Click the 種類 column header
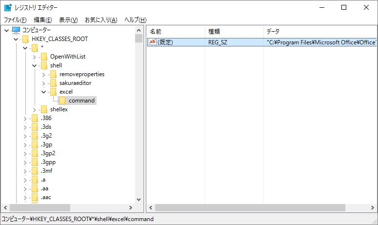378x225 pixels. 234,31
